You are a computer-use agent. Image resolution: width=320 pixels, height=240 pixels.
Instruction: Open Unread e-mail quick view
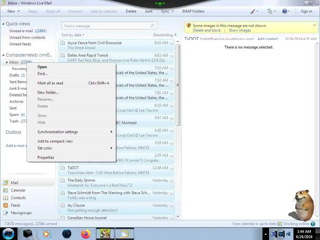point(28,31)
